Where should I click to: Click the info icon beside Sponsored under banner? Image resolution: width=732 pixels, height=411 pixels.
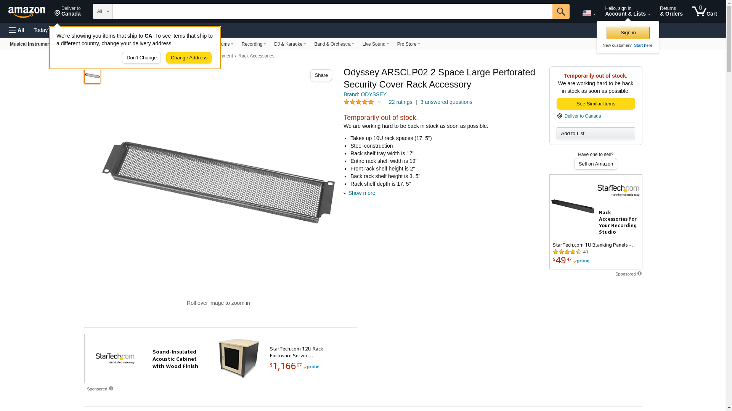[111, 389]
